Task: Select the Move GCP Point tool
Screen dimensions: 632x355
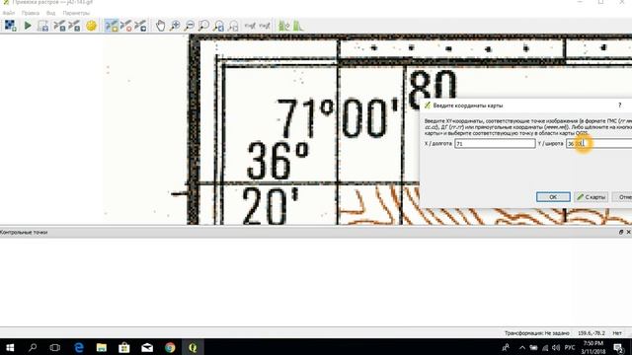Action: tap(140, 26)
